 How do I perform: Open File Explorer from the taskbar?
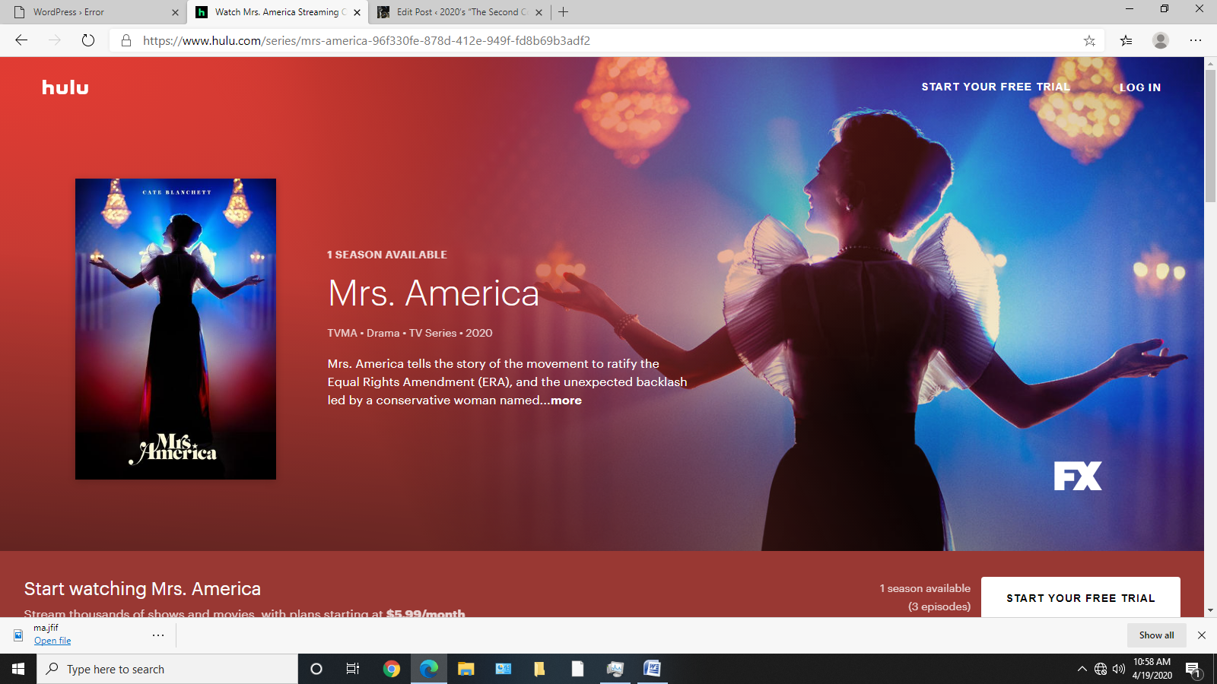[x=466, y=669]
